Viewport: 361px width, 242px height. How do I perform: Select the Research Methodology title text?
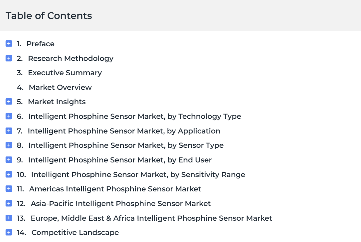[x=71, y=59]
